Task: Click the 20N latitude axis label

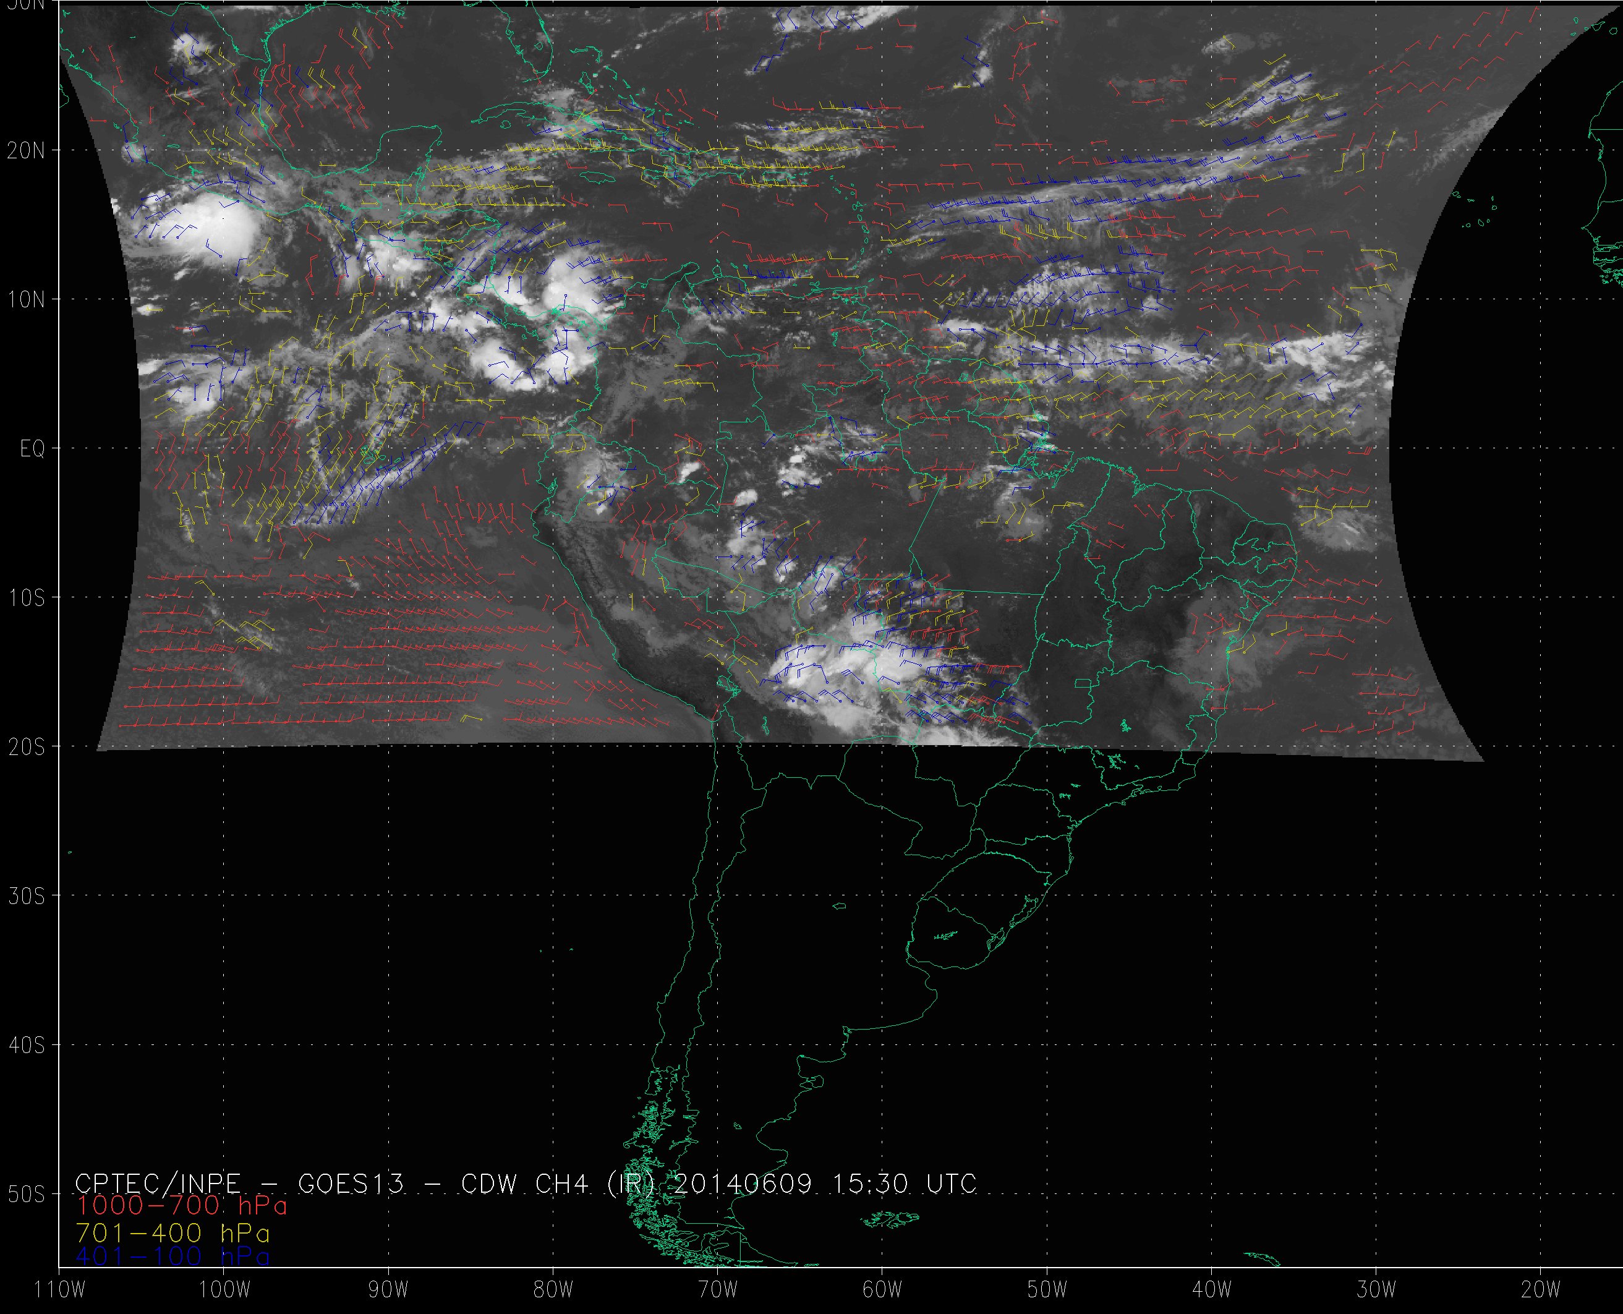Action: click(x=27, y=151)
